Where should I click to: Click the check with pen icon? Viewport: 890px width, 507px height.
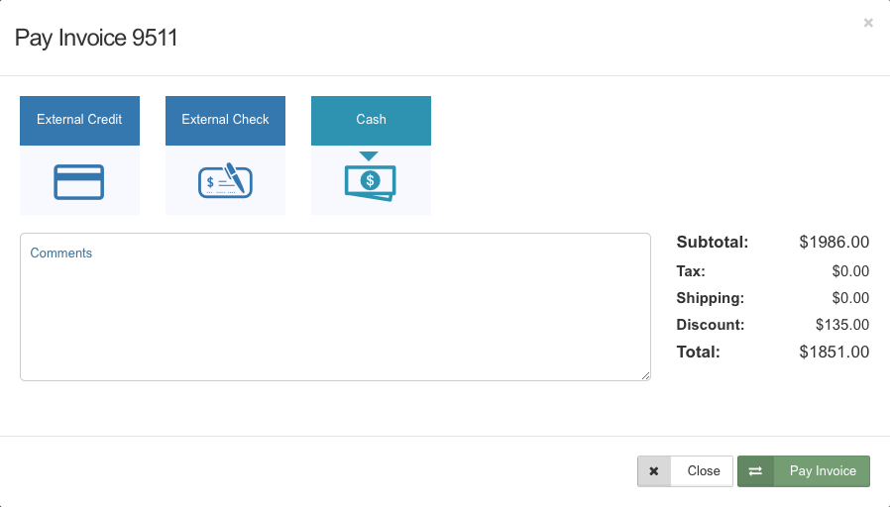click(225, 180)
